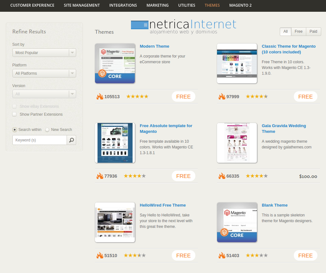
Task: Click the netrica Internet logo
Action: coord(184,26)
